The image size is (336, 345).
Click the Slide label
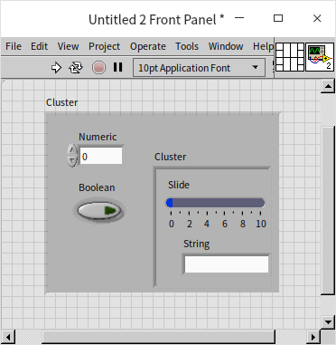click(x=179, y=185)
